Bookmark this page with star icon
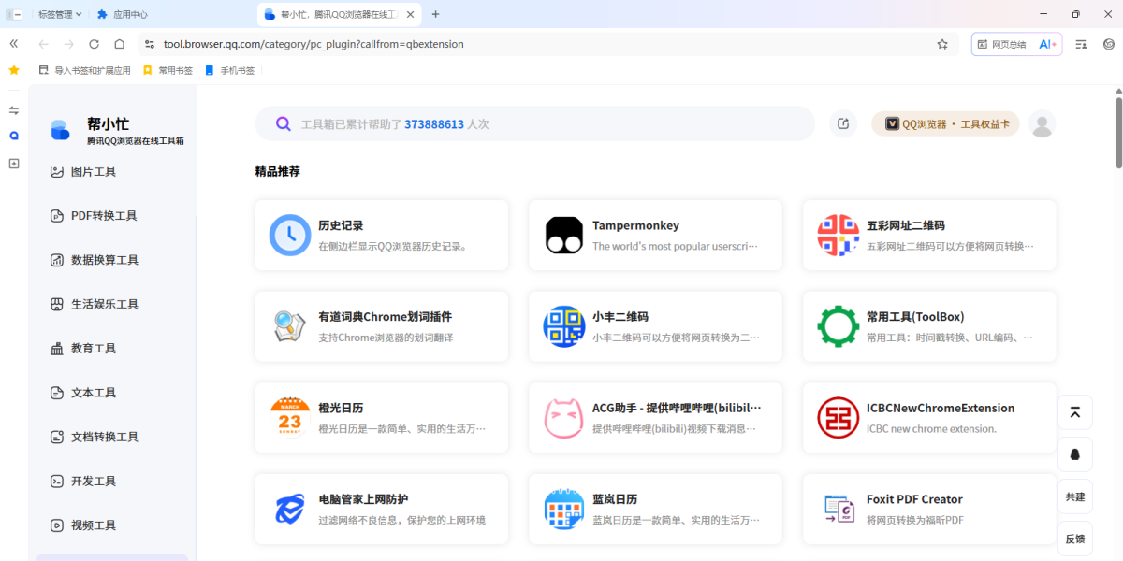Screen dimensions: 1123x561 point(942,44)
